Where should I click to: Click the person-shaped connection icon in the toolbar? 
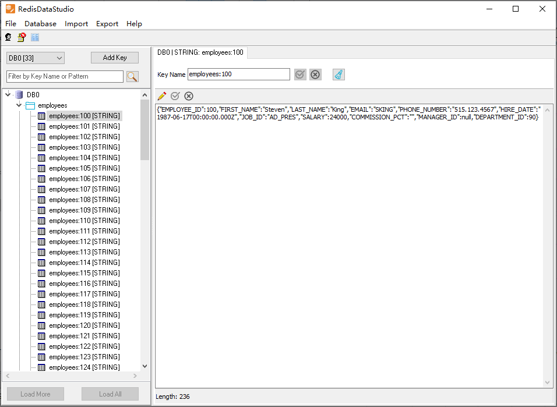(x=8, y=37)
